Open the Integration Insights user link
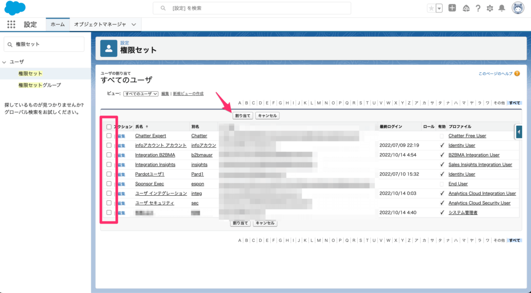This screenshot has height=293, width=531. [x=155, y=165]
